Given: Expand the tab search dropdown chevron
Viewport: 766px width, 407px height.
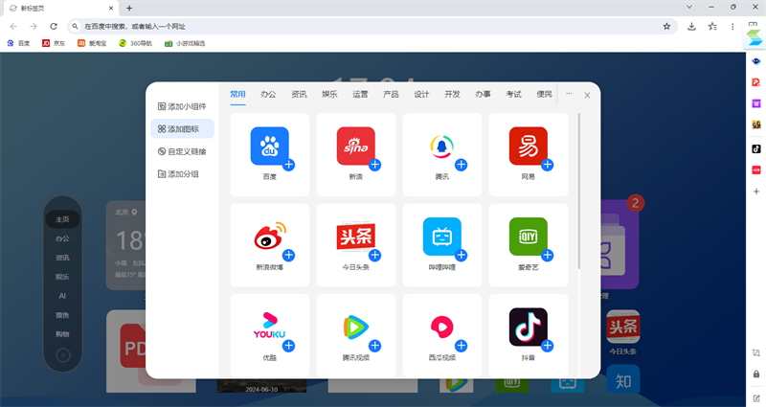Looking at the screenshot, I should pos(688,7).
